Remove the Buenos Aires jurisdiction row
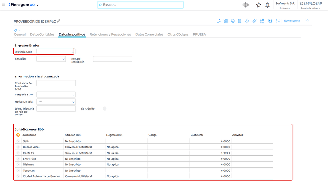This screenshot has height=191, width=328. point(18,147)
